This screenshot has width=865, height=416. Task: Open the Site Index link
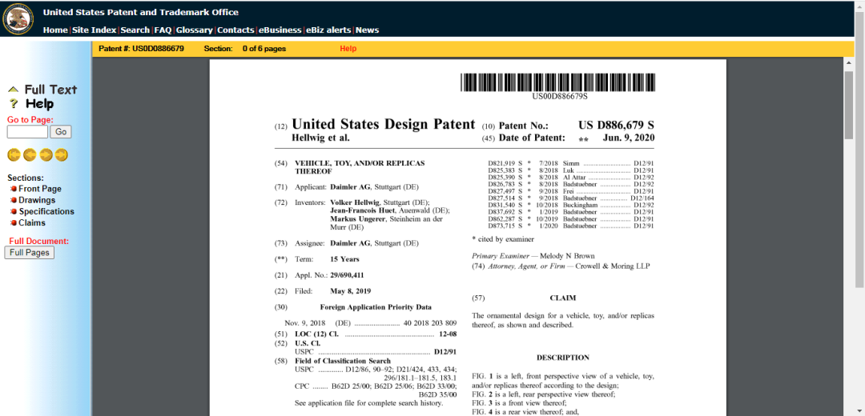(x=95, y=30)
